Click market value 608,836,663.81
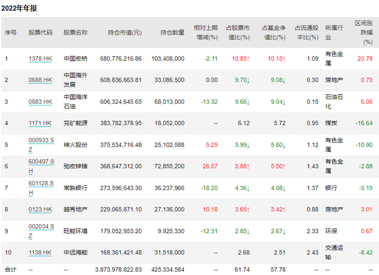Viewport: 379px width, 275px height. [x=121, y=80]
